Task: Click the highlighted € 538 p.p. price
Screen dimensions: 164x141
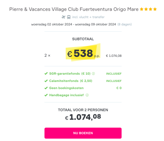Action: point(83,53)
